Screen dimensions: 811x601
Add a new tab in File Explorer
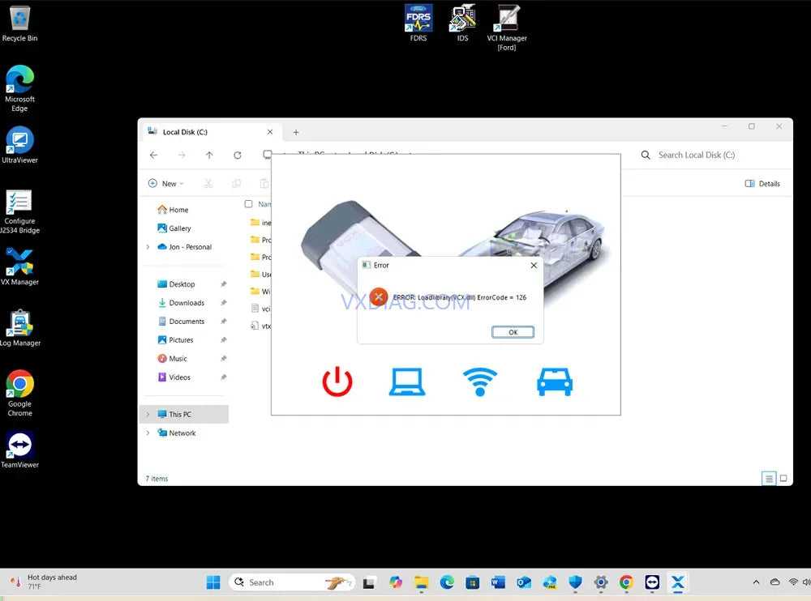pos(296,132)
